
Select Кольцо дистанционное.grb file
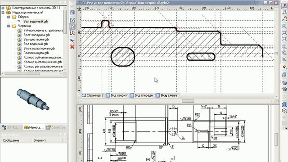43,62
